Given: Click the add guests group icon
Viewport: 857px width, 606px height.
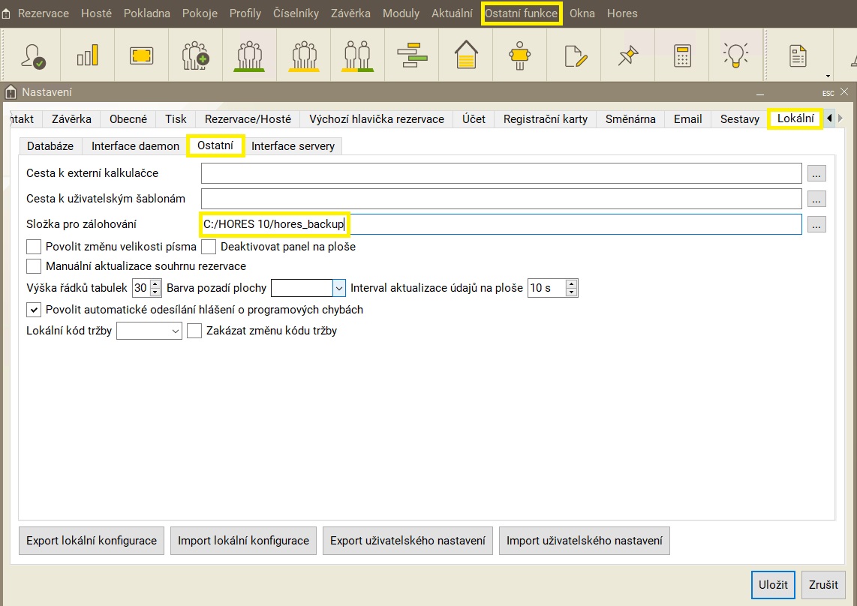Looking at the screenshot, I should (x=195, y=55).
